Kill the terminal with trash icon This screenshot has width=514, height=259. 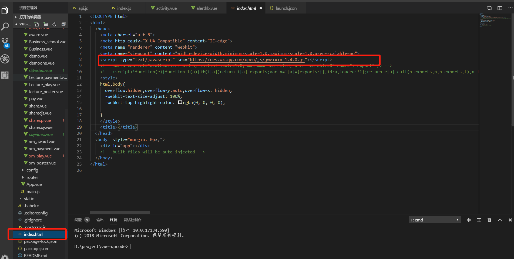click(489, 220)
